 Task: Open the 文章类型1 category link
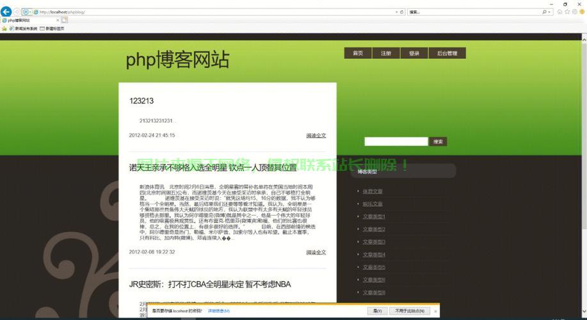[x=374, y=216]
